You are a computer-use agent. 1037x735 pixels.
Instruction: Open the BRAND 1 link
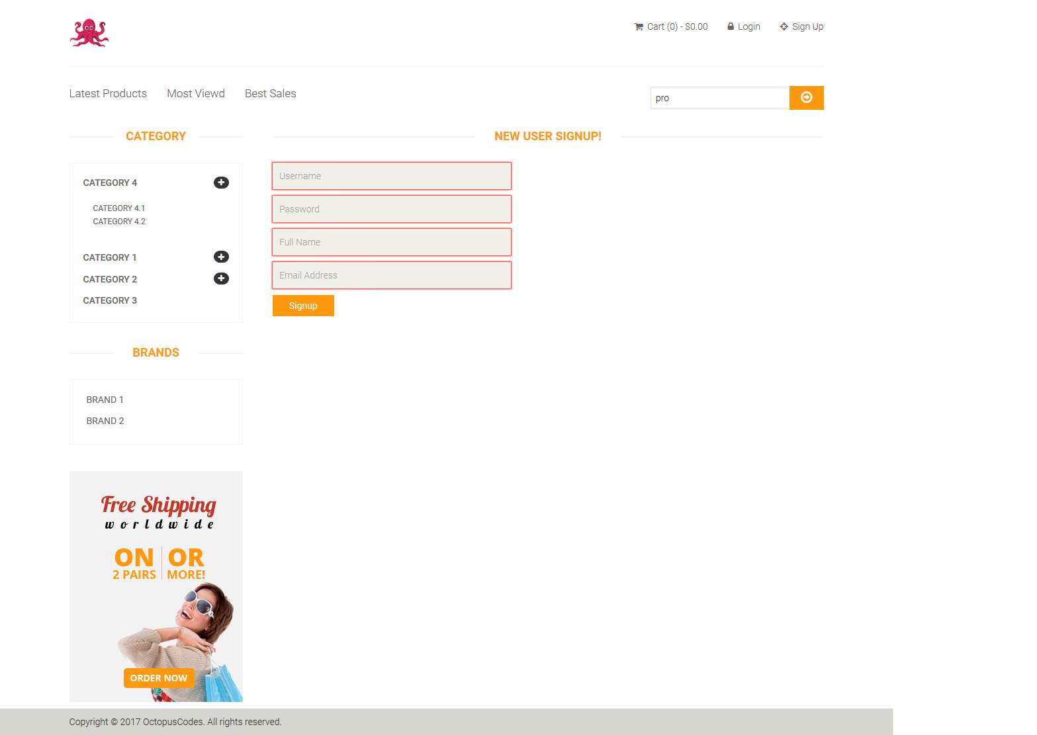coord(105,400)
